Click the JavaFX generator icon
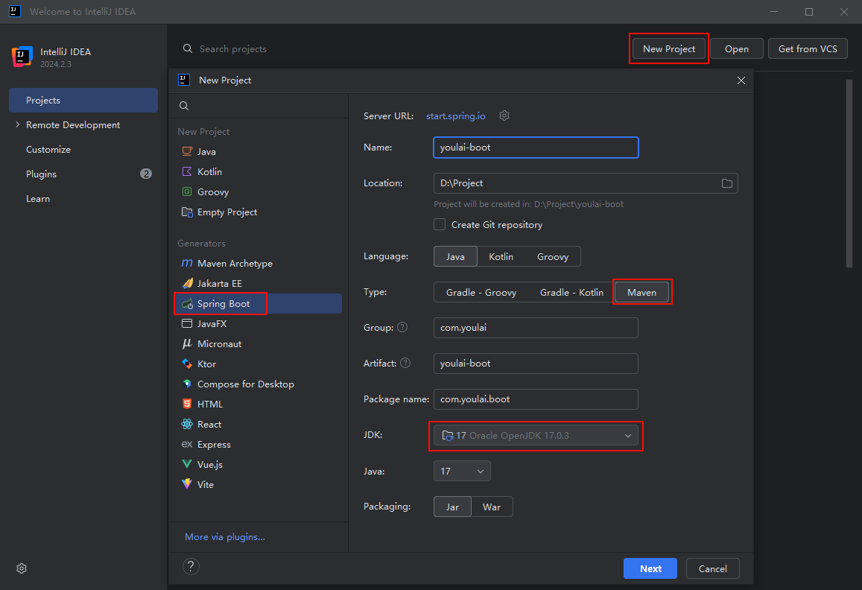 [x=187, y=323]
